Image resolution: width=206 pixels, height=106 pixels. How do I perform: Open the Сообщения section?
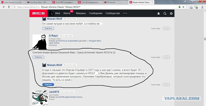pyautogui.click(x=96, y=13)
